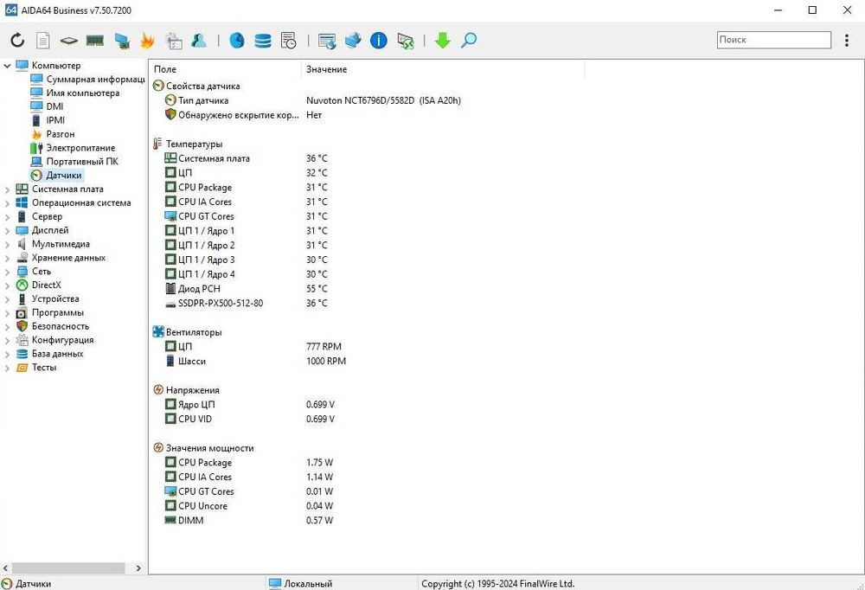Expand the Мультимедиа tree node
This screenshot has width=865, height=590.
(7, 245)
